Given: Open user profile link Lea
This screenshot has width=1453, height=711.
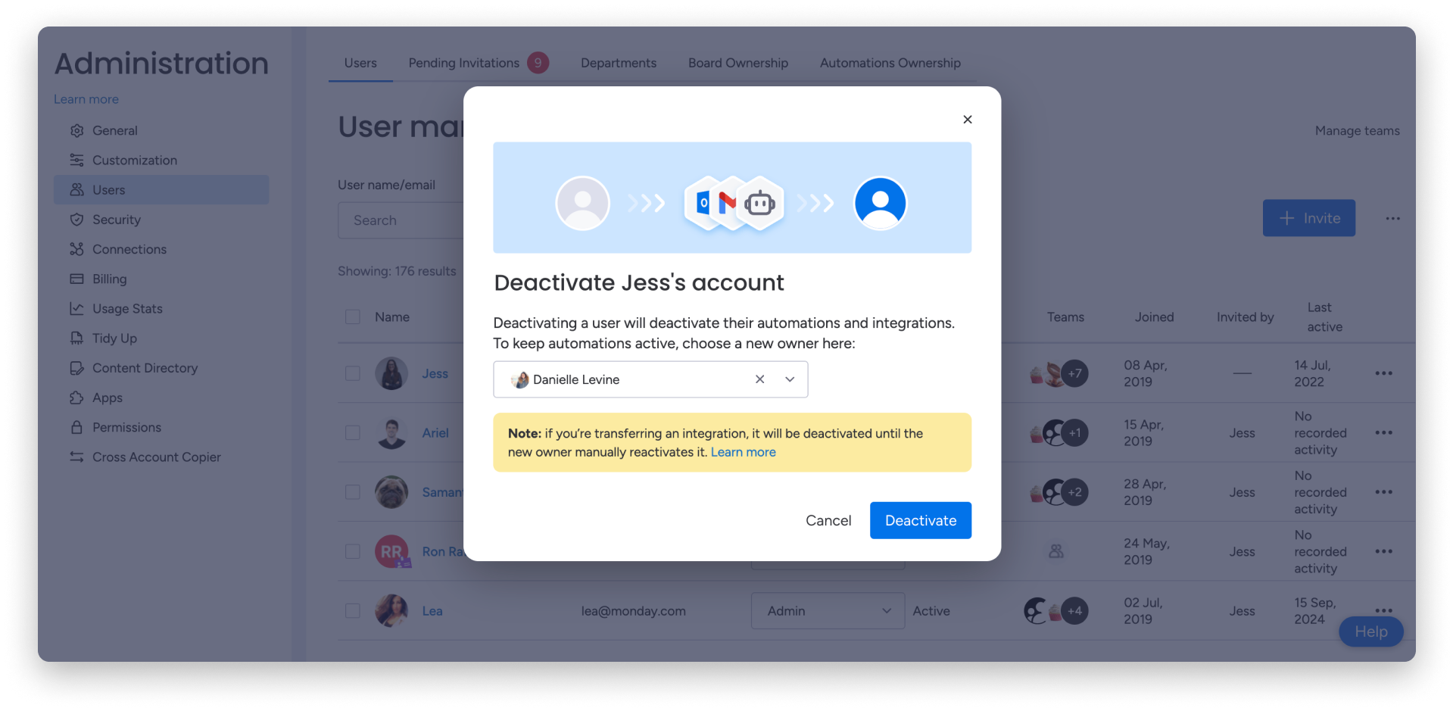Looking at the screenshot, I should [x=432, y=611].
